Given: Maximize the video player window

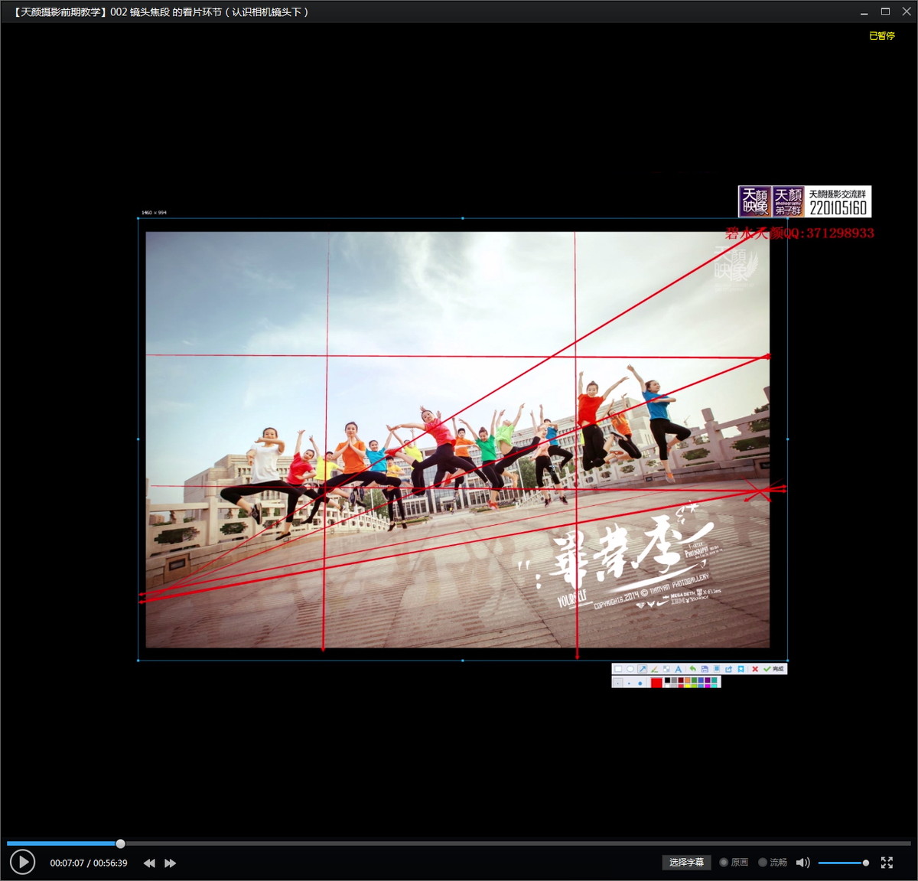Looking at the screenshot, I should 885,11.
